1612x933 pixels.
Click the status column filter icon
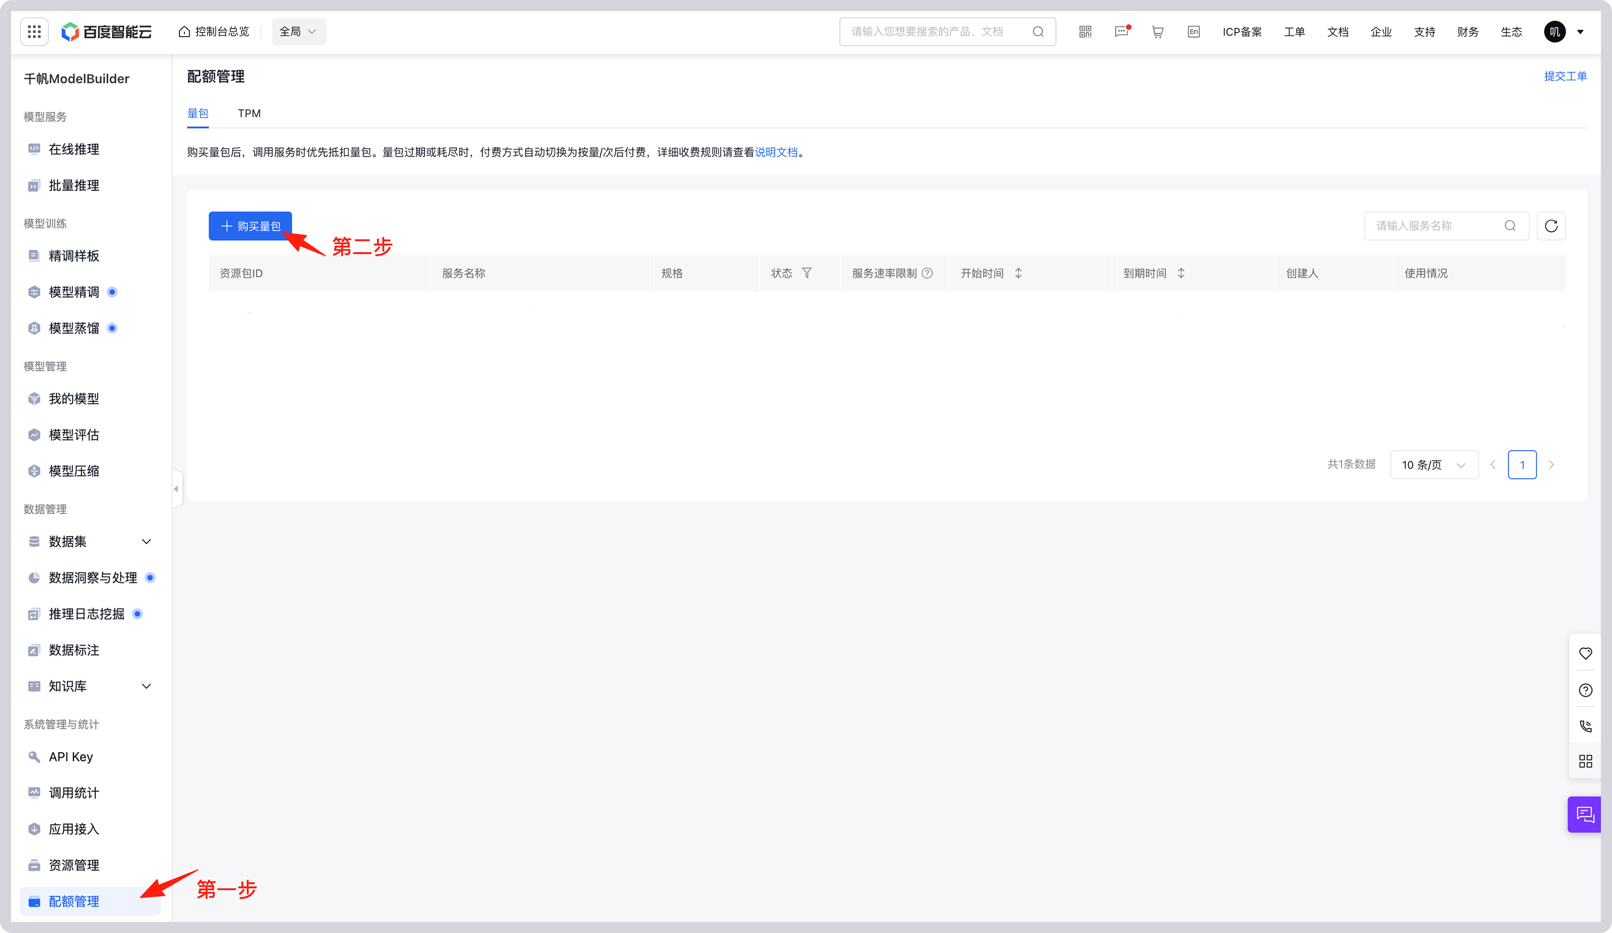[x=807, y=273]
